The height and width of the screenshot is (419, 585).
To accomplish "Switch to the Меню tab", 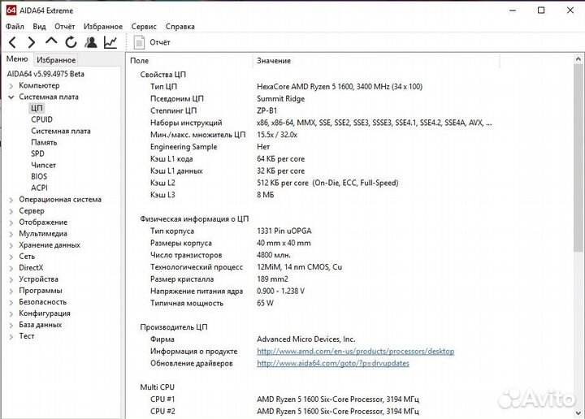I will point(17,59).
